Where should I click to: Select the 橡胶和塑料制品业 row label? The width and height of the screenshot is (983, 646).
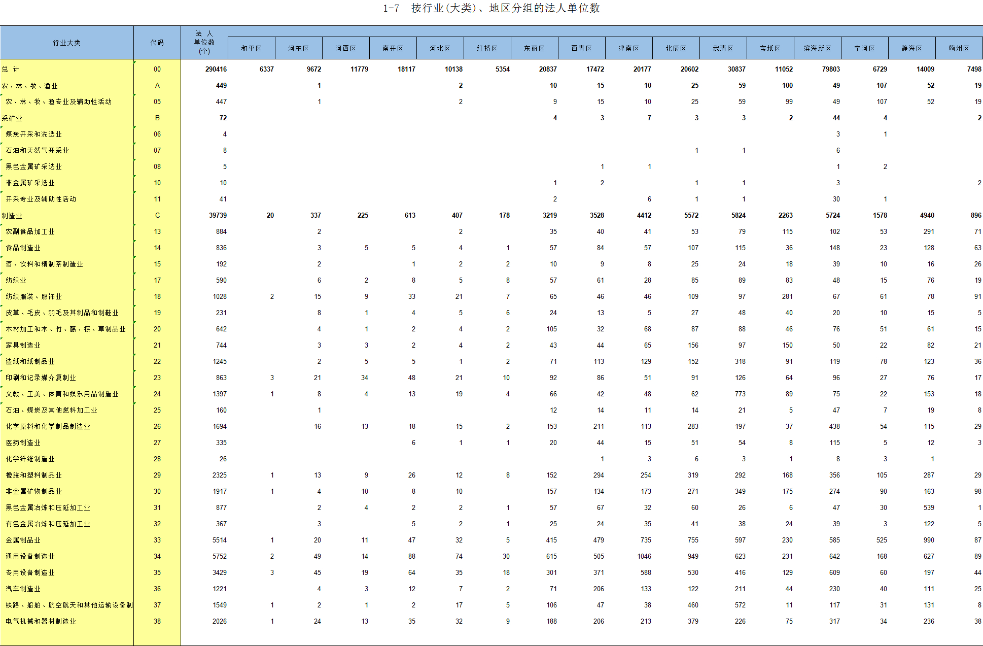(33, 475)
